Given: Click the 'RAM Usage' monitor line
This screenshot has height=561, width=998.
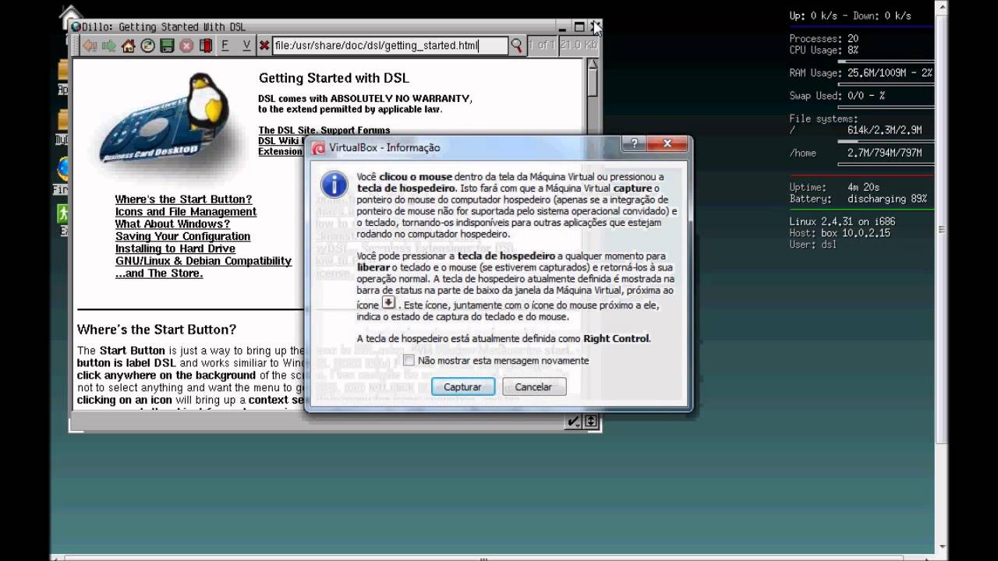Looking at the screenshot, I should (861, 73).
